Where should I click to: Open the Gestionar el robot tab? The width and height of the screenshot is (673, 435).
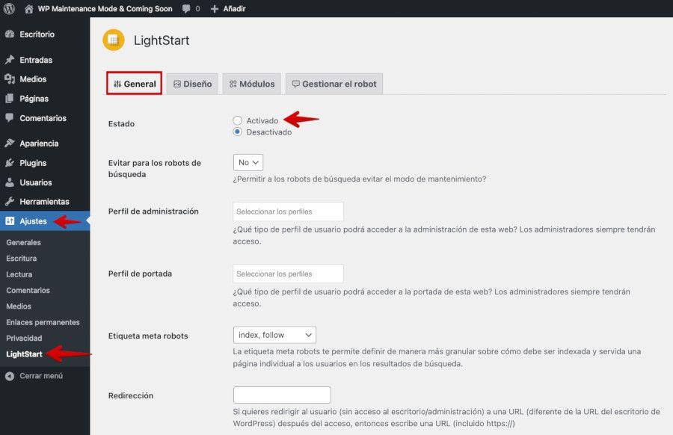[334, 84]
